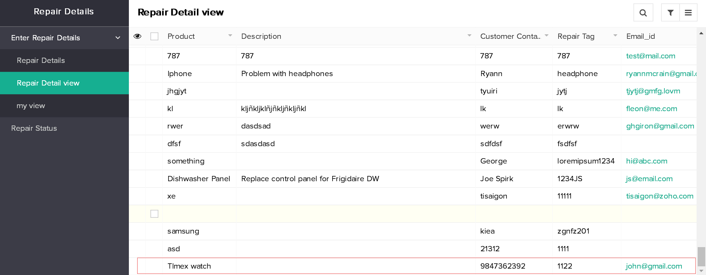Viewport: 706px width, 275px height.
Task: Click the filter funnel icon
Action: [670, 13]
